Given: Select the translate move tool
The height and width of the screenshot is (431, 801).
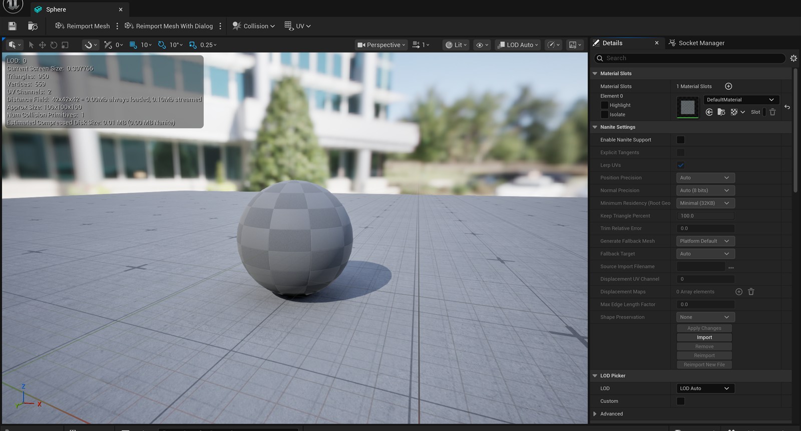Looking at the screenshot, I should [42, 45].
